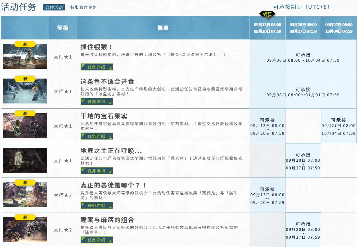The width and height of the screenshot is (358, 247).
Task: Click the 这条鱼不适合进食 quest thumbnail
Action: [25, 92]
